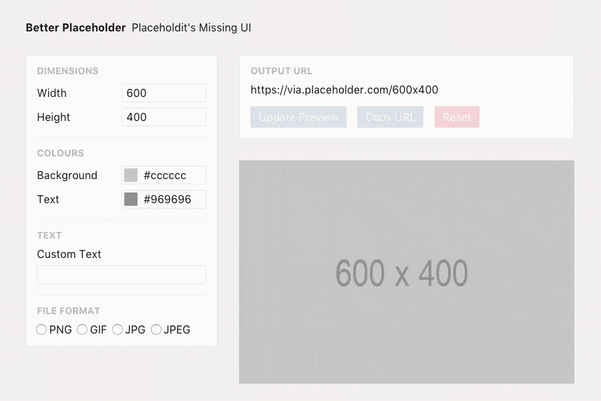601x401 pixels.
Task: Choose the GIF format option
Action: 82,329
